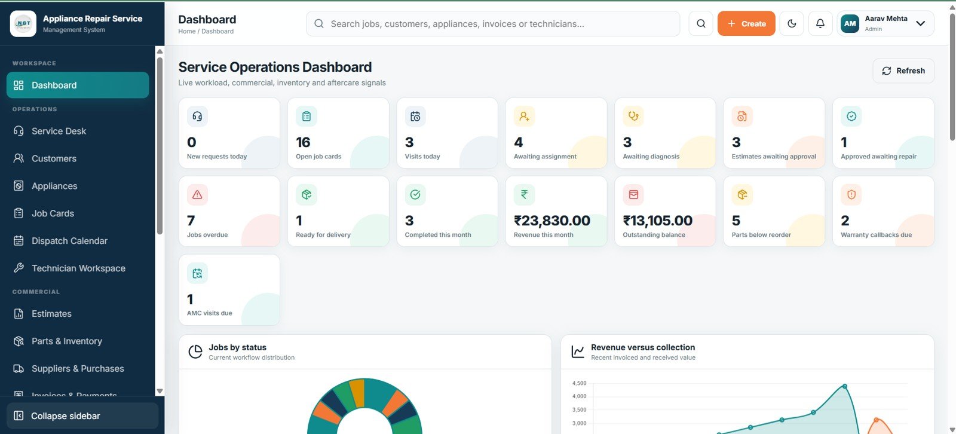The image size is (956, 434).
Task: Click the orange Create button
Action: coord(746,24)
